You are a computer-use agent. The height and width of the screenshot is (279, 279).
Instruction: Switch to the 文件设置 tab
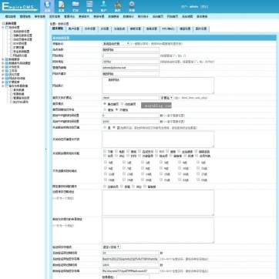click(89, 29)
